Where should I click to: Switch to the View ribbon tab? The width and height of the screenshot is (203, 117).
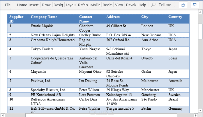tap(119, 5)
